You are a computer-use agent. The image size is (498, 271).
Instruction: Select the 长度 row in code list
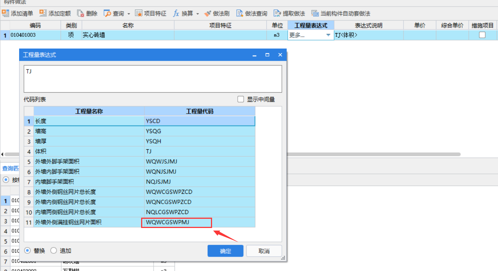[x=140, y=121]
